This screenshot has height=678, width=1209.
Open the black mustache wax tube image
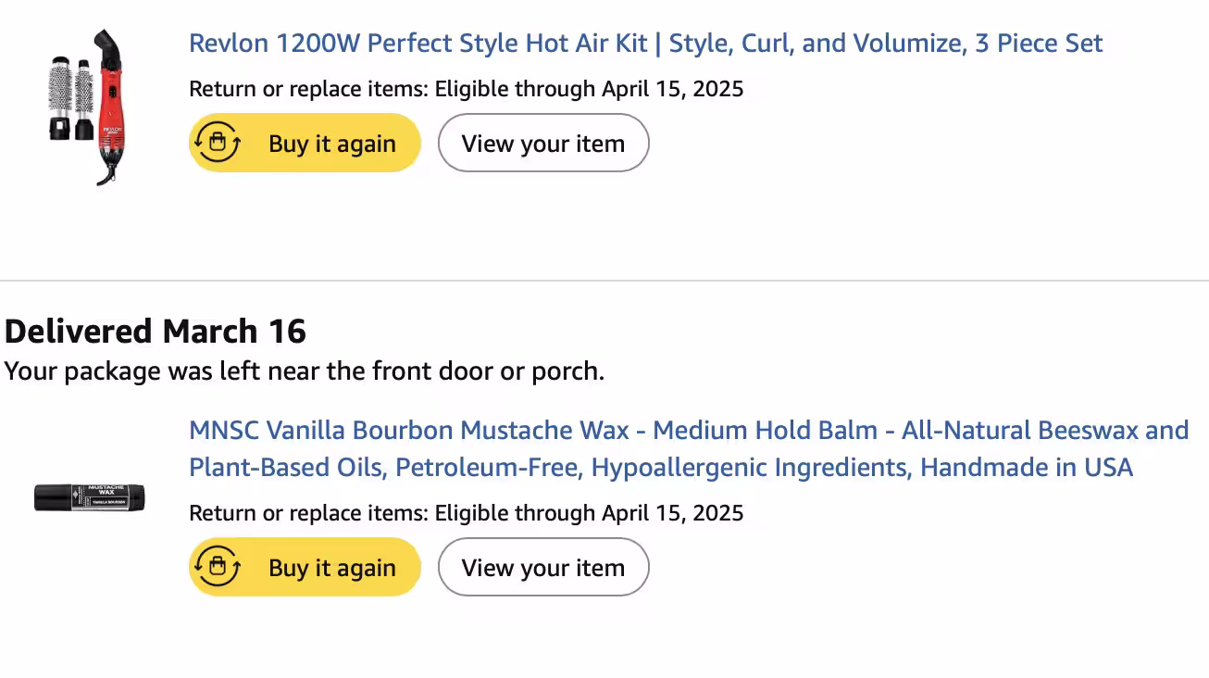pos(90,497)
